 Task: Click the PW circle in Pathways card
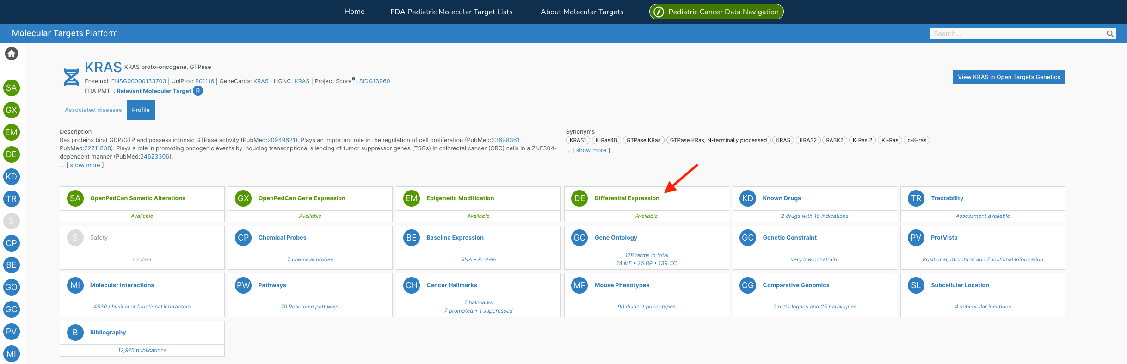tap(243, 285)
